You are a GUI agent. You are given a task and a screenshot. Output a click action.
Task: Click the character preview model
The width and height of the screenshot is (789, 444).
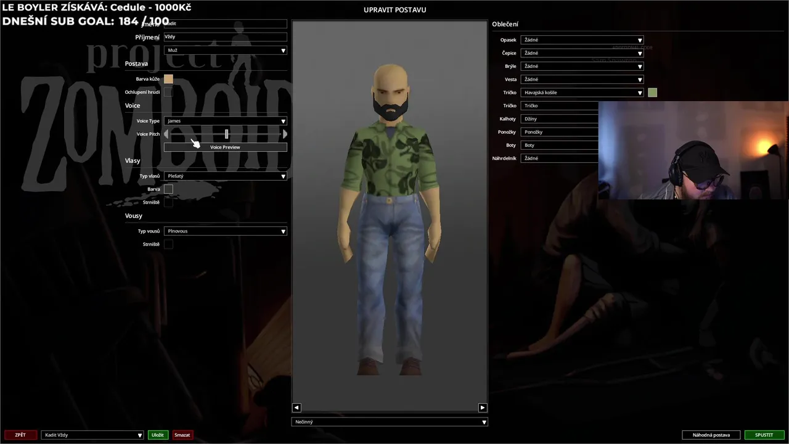[x=389, y=219]
